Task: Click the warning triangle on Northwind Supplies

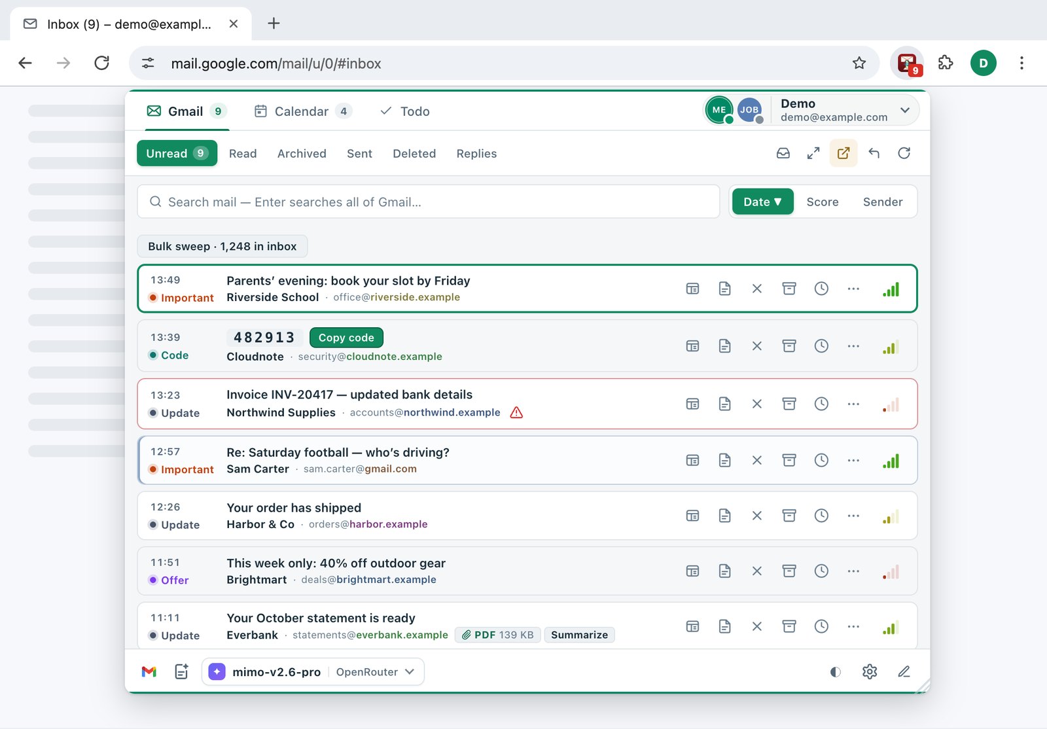Action: pos(516,412)
